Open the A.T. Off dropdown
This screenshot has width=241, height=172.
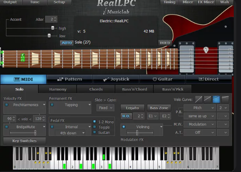point(199,133)
